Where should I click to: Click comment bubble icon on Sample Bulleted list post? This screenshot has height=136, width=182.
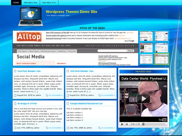tap(100, 128)
